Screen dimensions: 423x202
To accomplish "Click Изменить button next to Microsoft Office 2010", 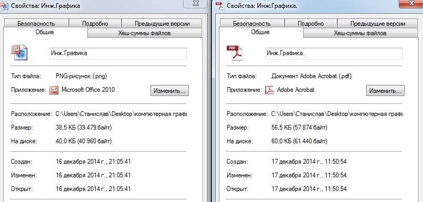I will pos(169,91).
